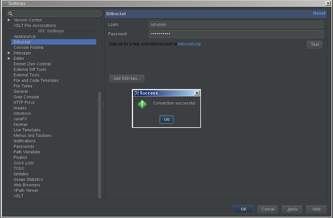Screen dimensions: 333x218
Task: Select the Bitbucket settings entry
Action: coord(54,42)
